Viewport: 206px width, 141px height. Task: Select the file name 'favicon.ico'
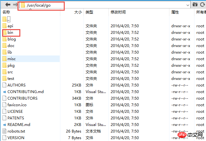click(17, 105)
